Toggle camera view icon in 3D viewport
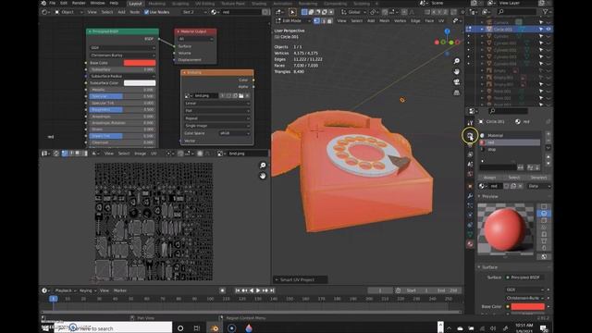The image size is (592, 333). (456, 82)
